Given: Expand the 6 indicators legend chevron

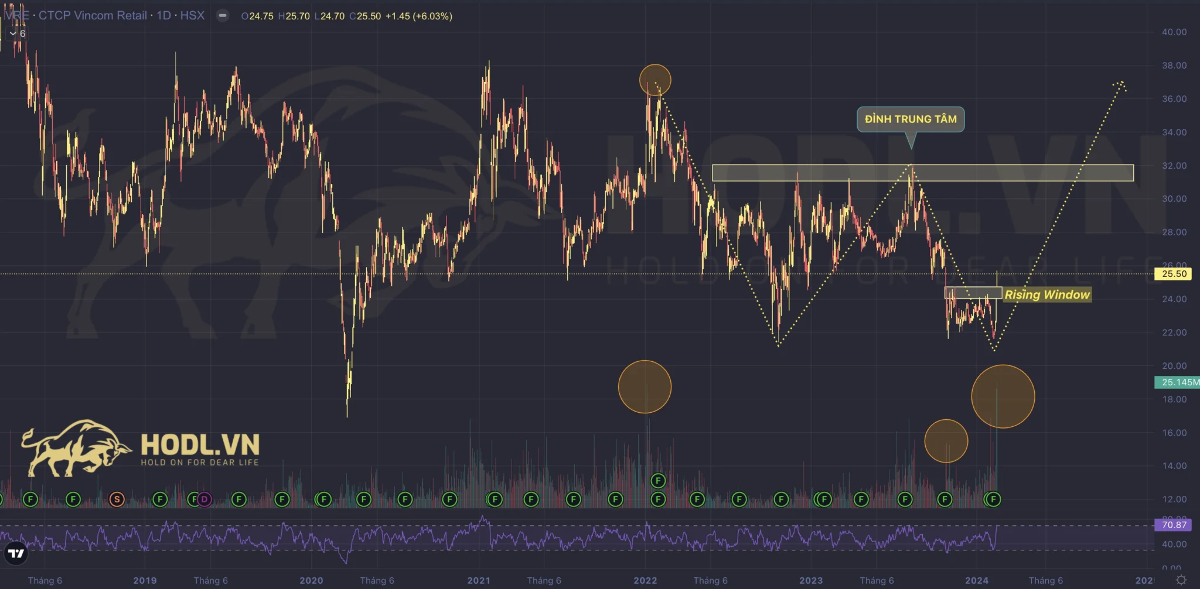Looking at the screenshot, I should click(x=13, y=33).
